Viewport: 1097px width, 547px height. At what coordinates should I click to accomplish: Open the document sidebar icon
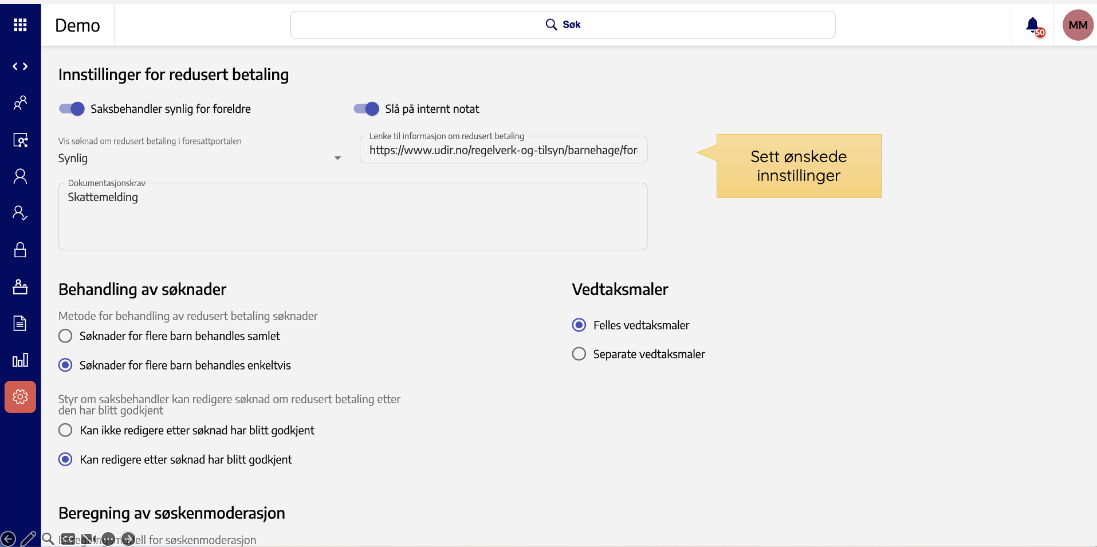[20, 323]
